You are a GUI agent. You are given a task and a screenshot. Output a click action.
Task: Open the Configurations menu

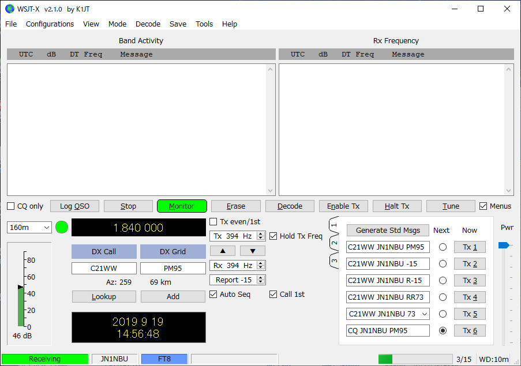tap(50, 24)
